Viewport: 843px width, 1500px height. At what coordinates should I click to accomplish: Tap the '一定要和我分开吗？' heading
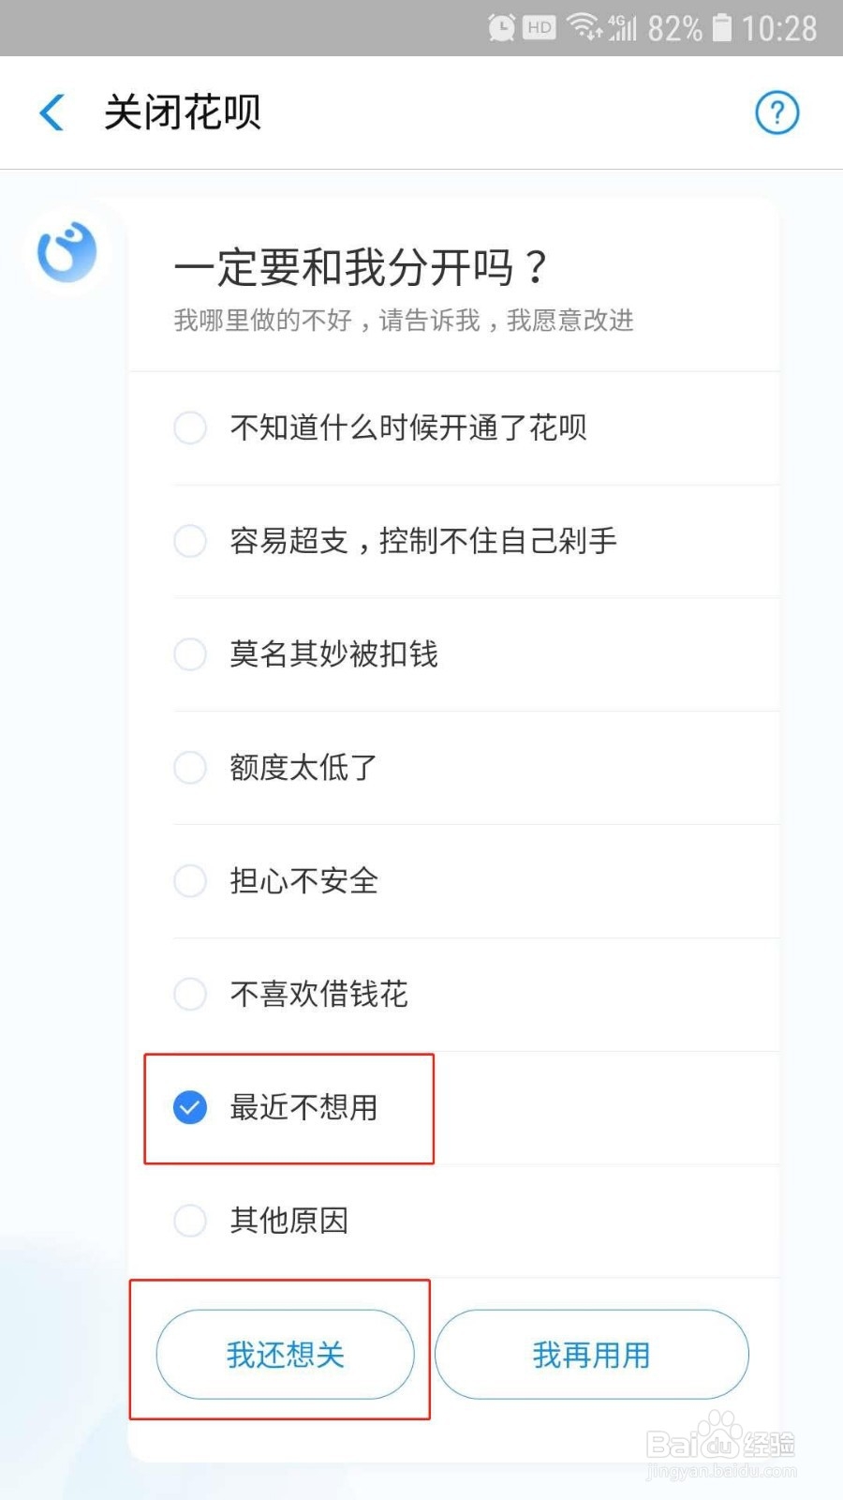pyautogui.click(x=361, y=267)
